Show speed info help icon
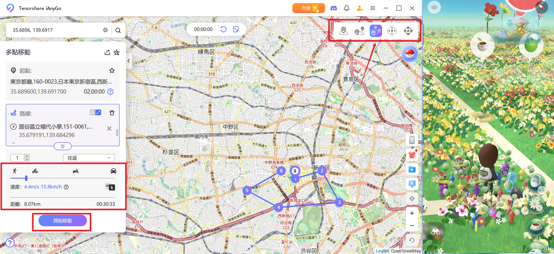The width and height of the screenshot is (554, 254). 66,187
